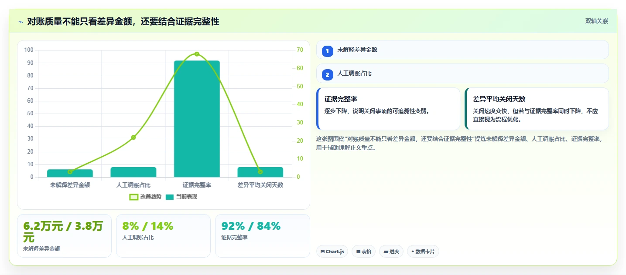Viewport: 626px width, 275px height.
Task: Click the 改善趋势 legend color box
Action: [x=133, y=197]
